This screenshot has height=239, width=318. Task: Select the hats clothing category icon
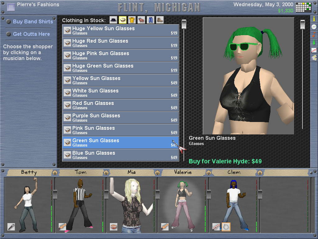(113, 20)
